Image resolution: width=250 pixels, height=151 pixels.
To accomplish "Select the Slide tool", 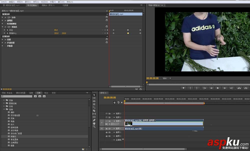I will click(94, 117).
